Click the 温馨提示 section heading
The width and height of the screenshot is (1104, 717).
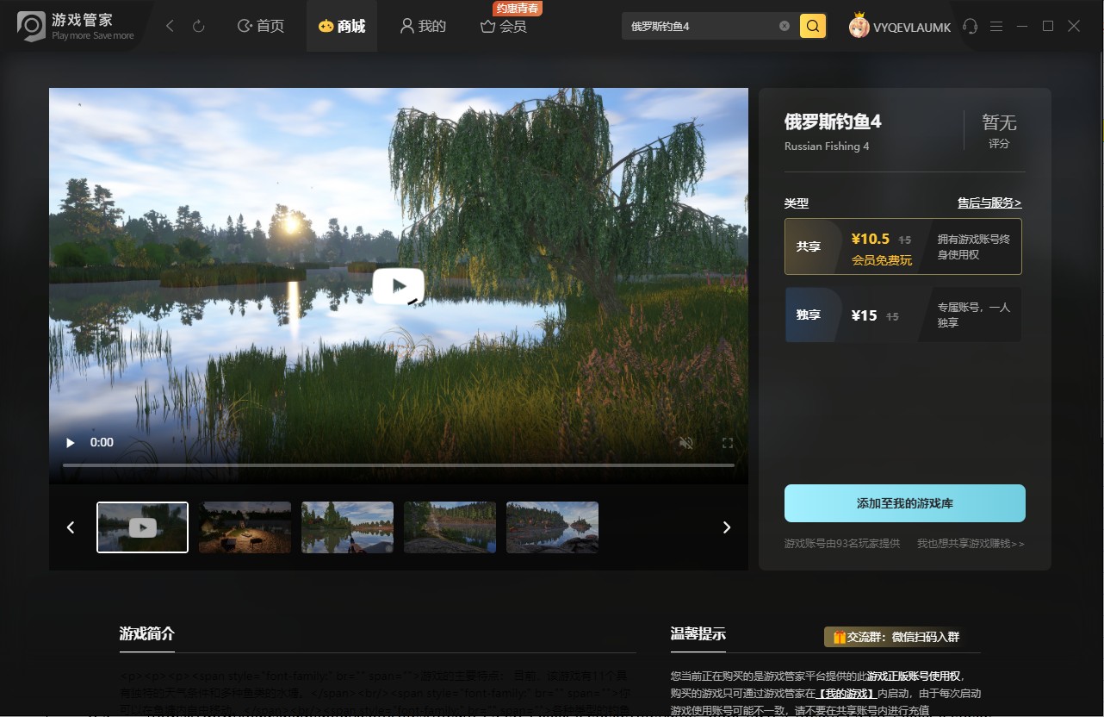point(698,633)
